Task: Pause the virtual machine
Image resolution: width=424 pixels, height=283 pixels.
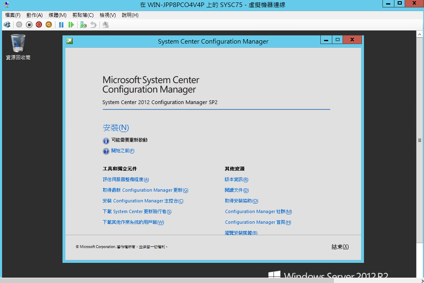Action: click(x=61, y=25)
